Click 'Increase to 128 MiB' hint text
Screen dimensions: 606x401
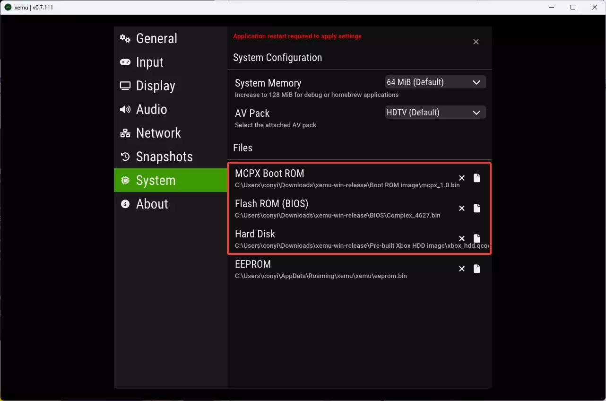point(317,95)
